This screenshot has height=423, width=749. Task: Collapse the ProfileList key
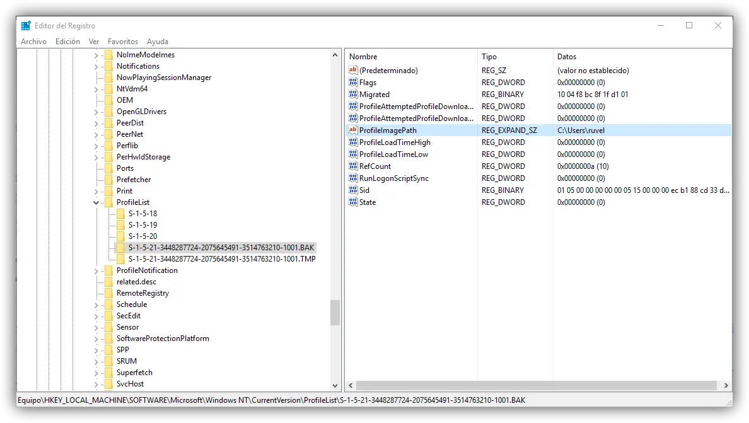tap(96, 202)
